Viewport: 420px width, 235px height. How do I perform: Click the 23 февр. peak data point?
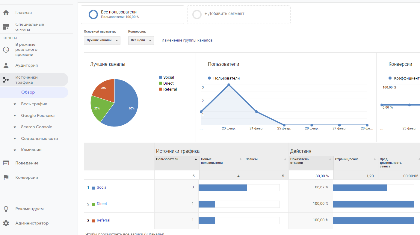pyautogui.click(x=229, y=85)
